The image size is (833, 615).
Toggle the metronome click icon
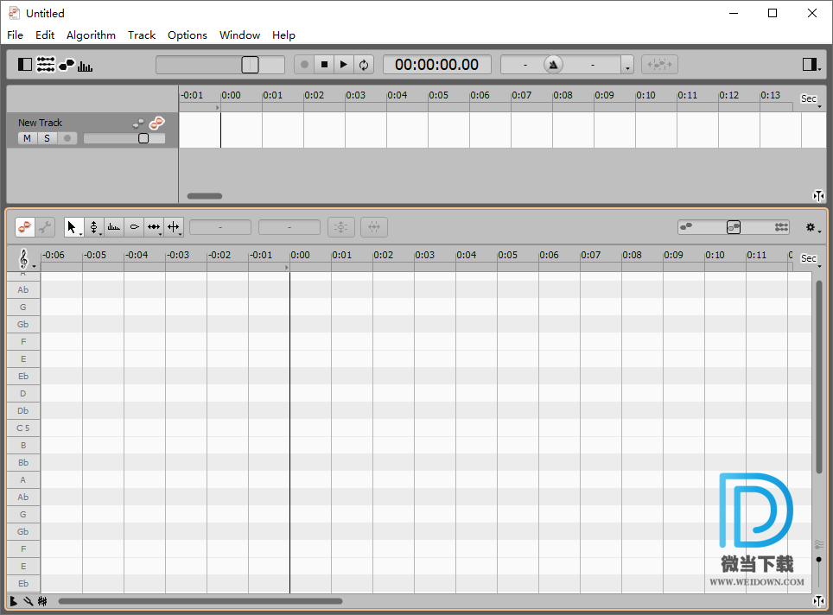tap(553, 64)
